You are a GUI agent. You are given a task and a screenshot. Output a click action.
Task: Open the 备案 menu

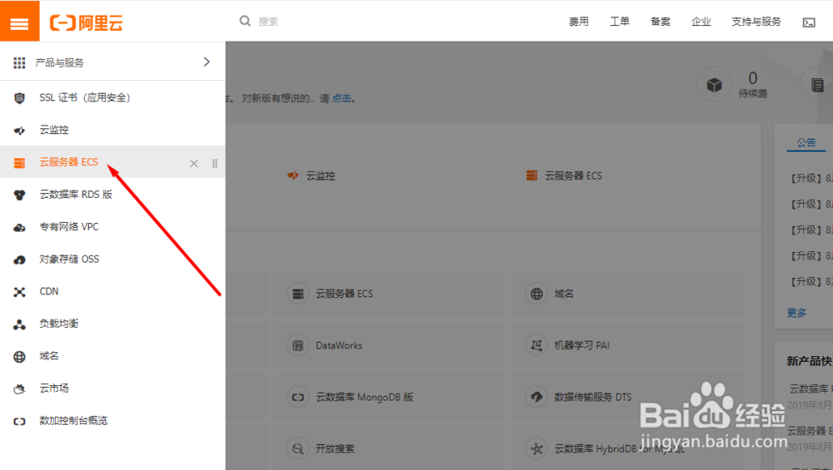pos(661,22)
